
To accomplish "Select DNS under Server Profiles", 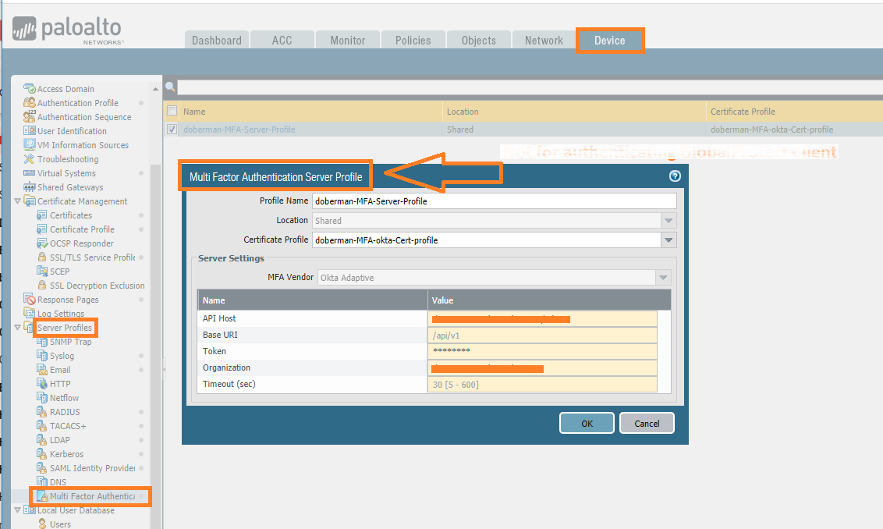I will (58, 482).
